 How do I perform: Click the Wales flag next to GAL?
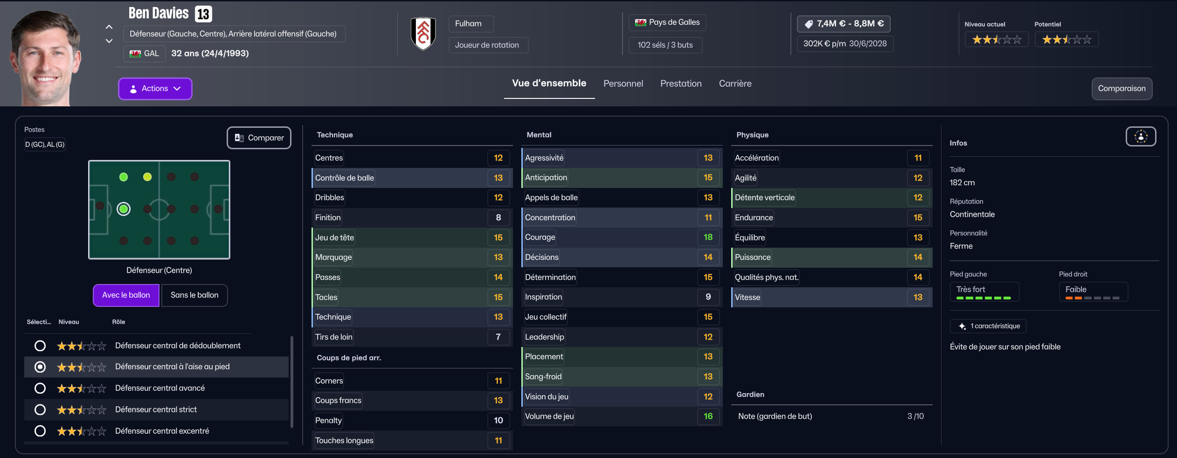(135, 54)
